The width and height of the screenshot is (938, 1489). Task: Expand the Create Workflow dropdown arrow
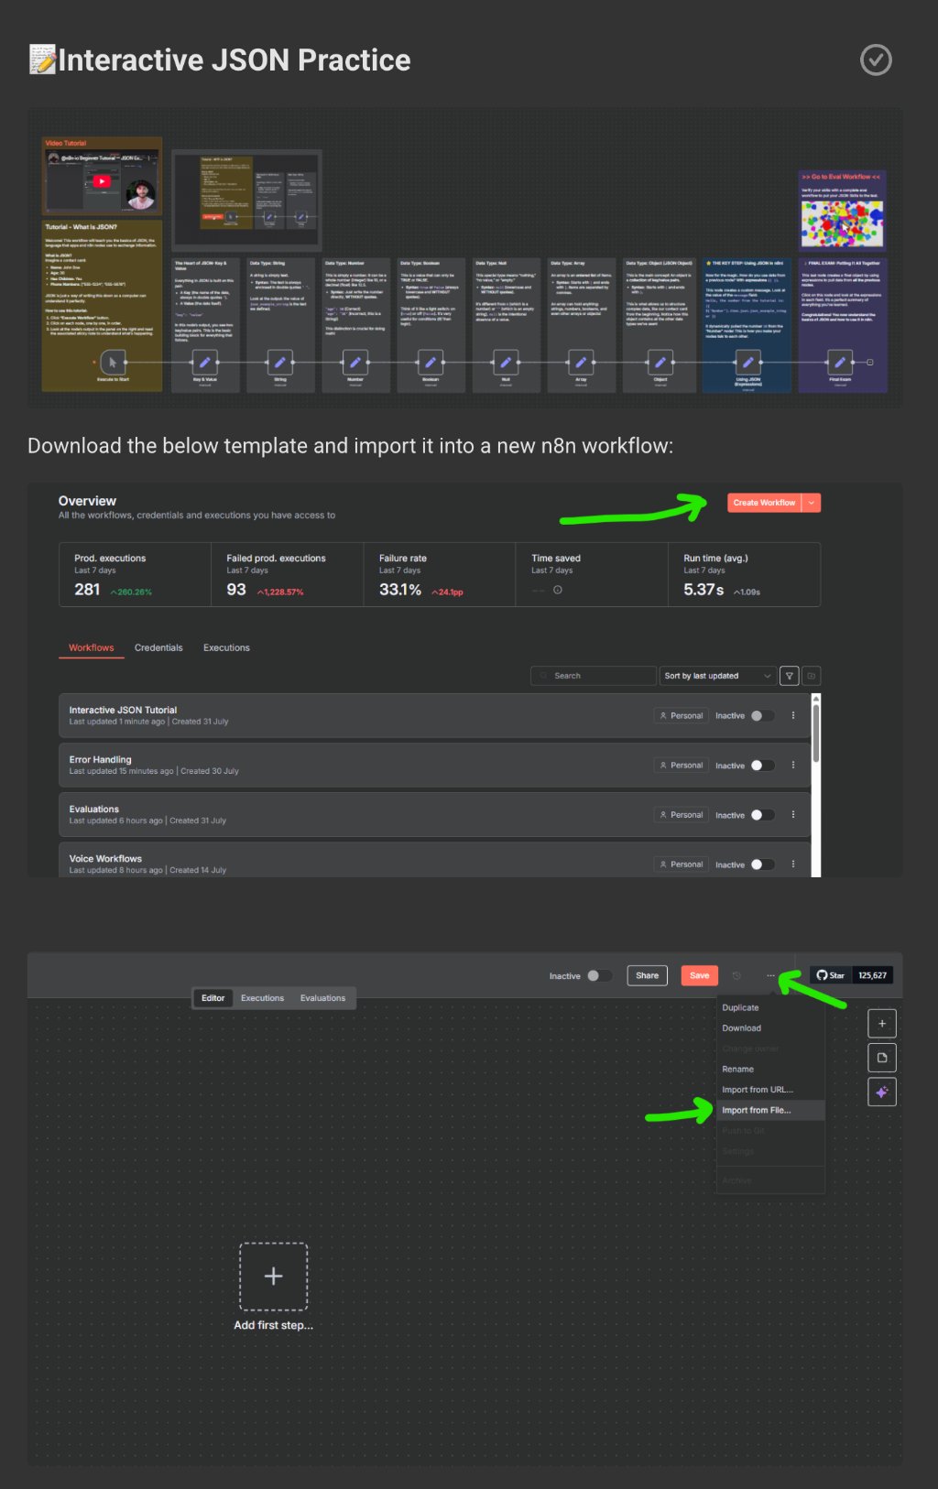[x=811, y=503]
